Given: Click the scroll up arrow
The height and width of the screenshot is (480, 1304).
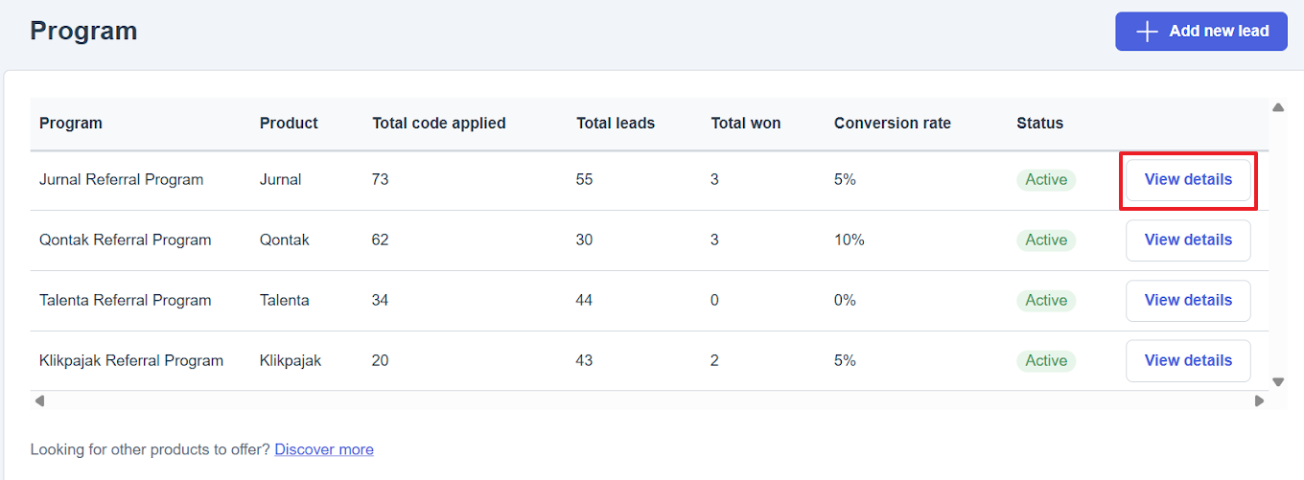Looking at the screenshot, I should pyautogui.click(x=1277, y=107).
